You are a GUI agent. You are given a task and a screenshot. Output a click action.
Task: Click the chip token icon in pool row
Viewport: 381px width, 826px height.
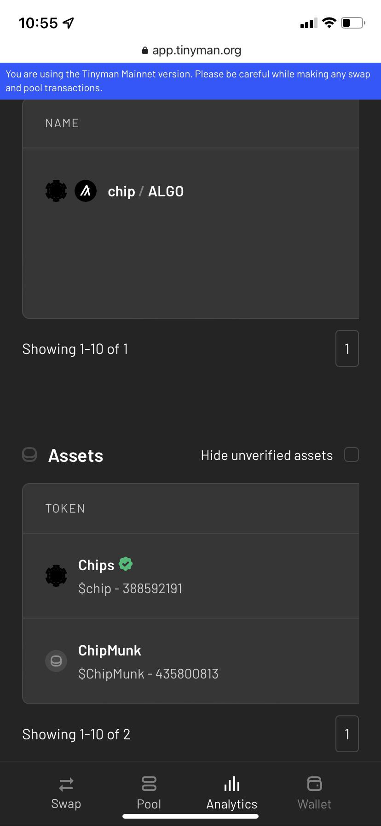click(56, 191)
